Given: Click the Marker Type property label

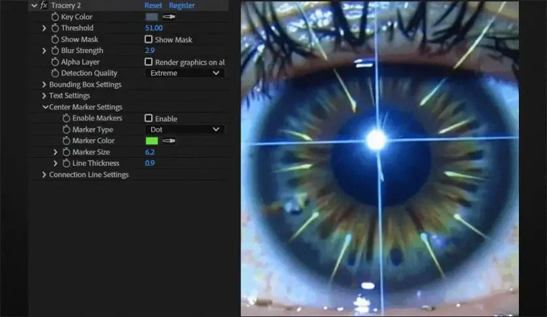Looking at the screenshot, I should click(x=93, y=130).
